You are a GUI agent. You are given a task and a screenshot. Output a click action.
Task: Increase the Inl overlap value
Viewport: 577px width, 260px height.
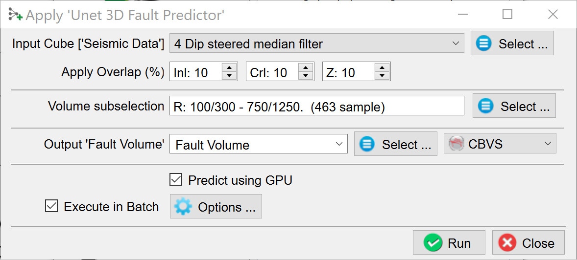point(229,68)
